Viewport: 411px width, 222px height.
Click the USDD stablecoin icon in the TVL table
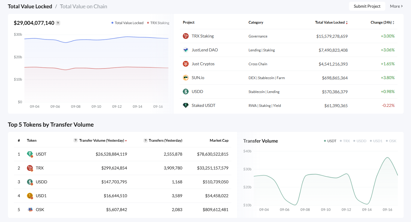click(185, 92)
